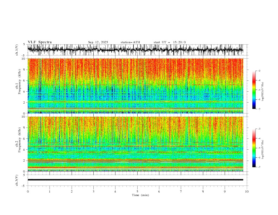Viewport: 278px width, 215px height.
Task: Click time-axis tick label "10"
Action: coord(247,191)
